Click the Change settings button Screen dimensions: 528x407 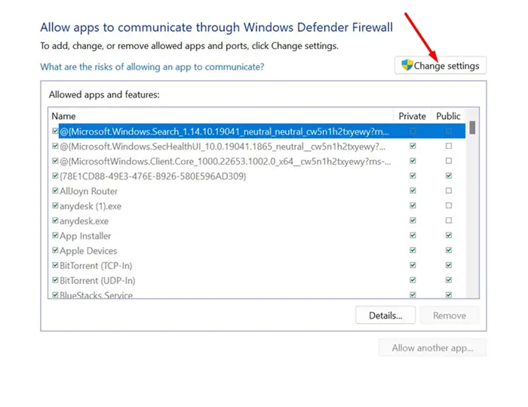point(441,66)
